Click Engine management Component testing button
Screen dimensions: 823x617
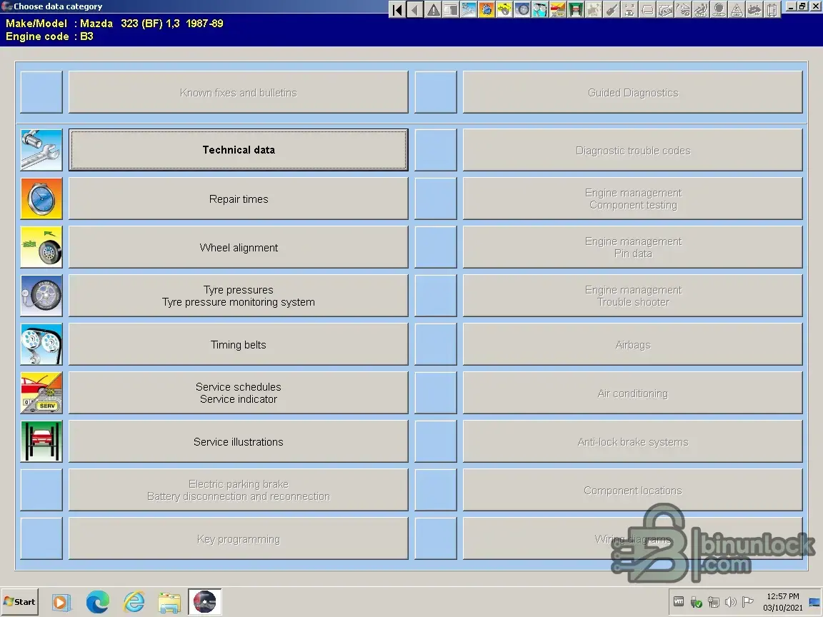[x=632, y=199]
